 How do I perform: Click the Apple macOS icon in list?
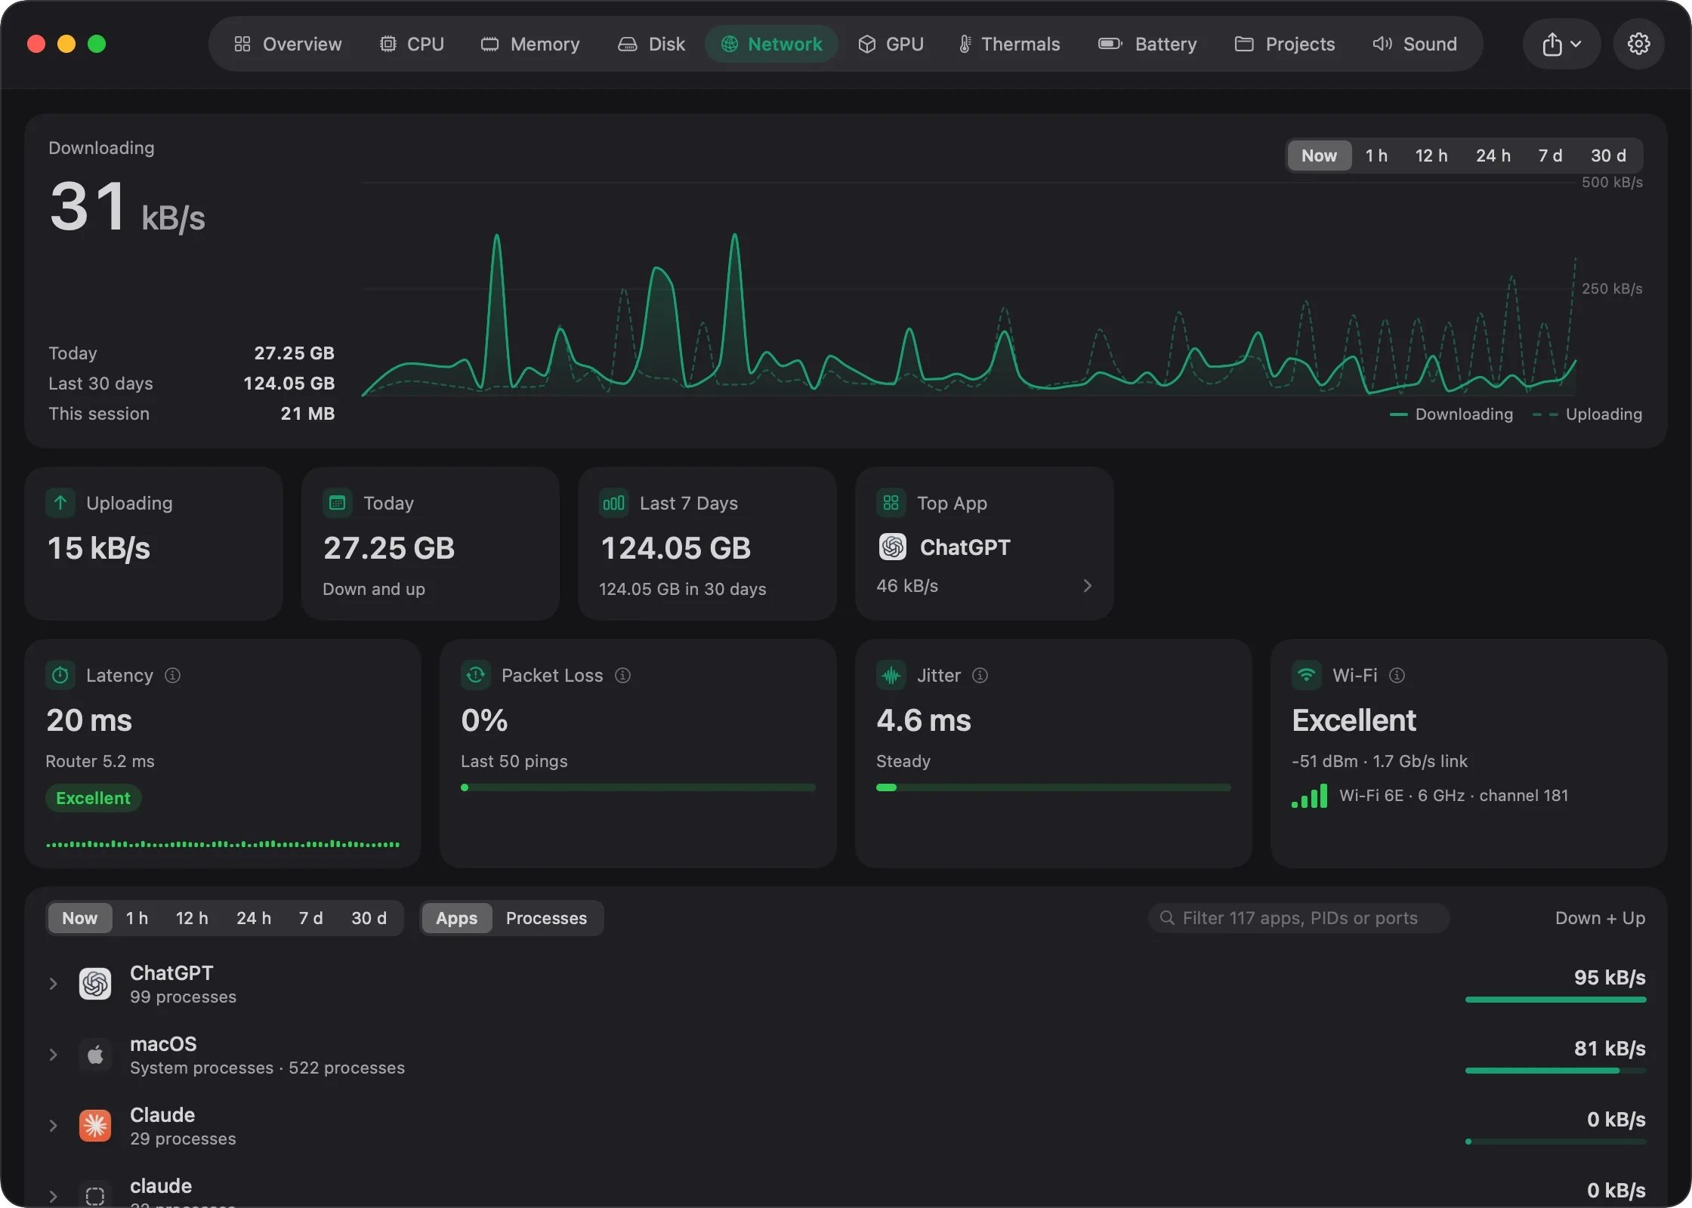pyautogui.click(x=95, y=1055)
